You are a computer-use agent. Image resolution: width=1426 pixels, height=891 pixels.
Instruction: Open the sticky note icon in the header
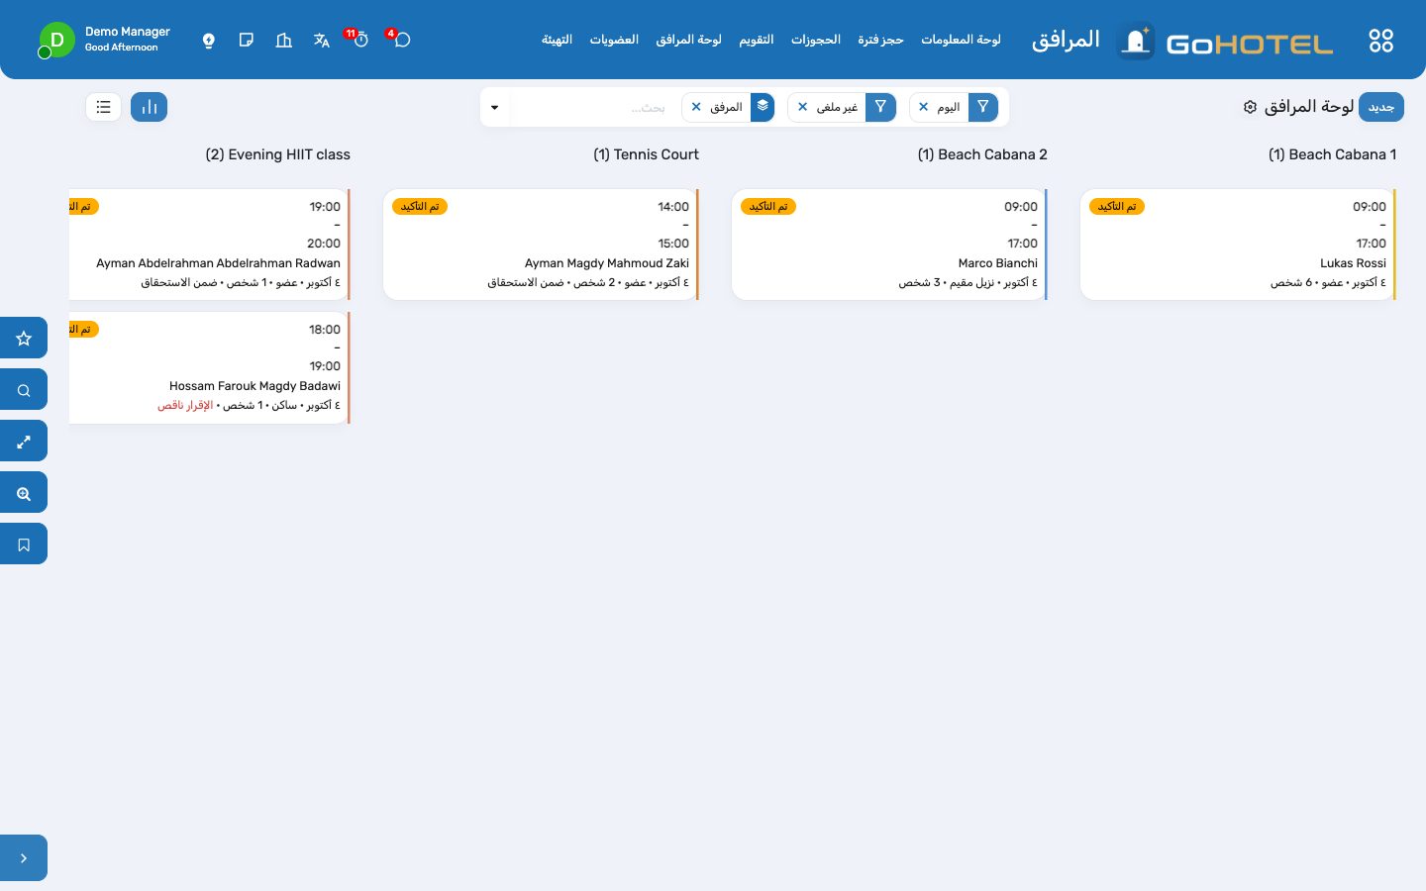coord(247,41)
